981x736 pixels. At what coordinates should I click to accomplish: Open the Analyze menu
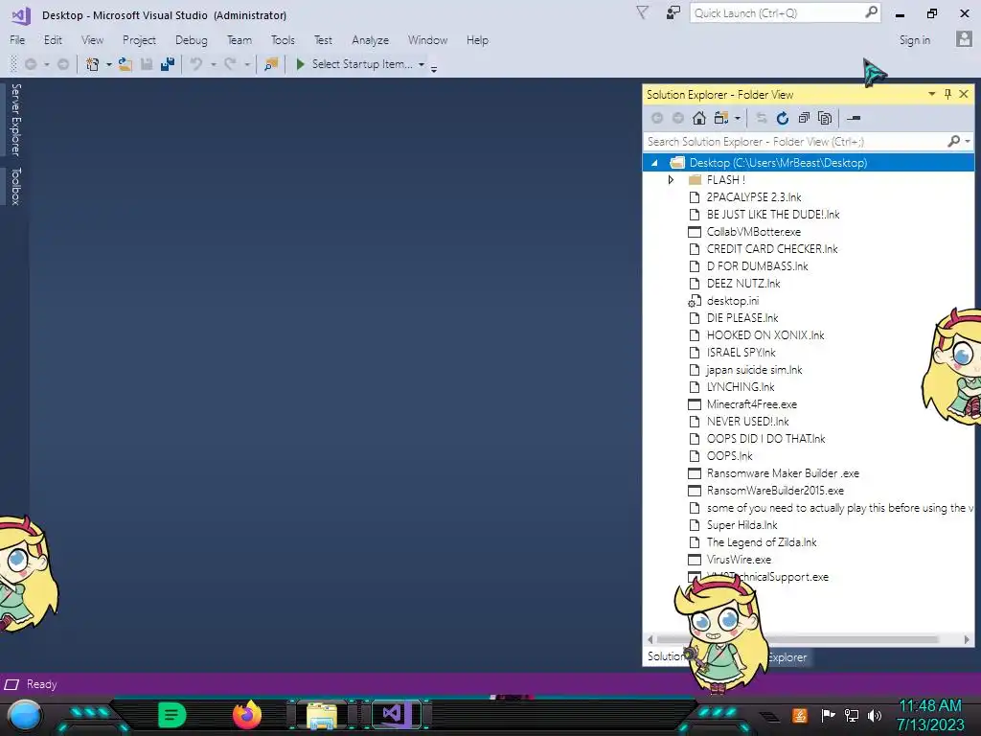click(370, 40)
